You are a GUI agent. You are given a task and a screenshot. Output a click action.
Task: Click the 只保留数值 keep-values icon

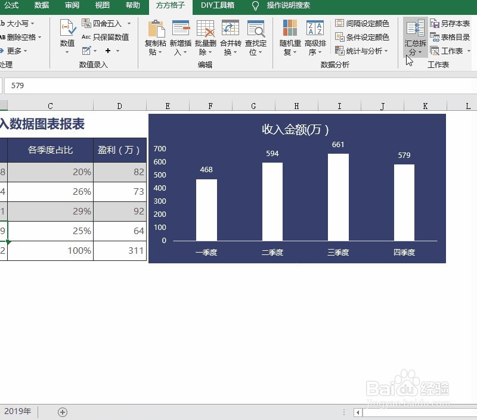point(86,37)
